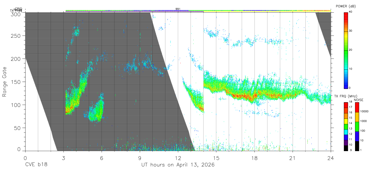The image size is (372, 171).
Task: Pick the orange 15-16 MHz frequency swatch
Action: pos(346,116)
